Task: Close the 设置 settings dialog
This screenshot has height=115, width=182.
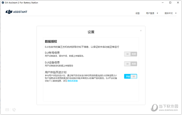Action: click(x=141, y=31)
